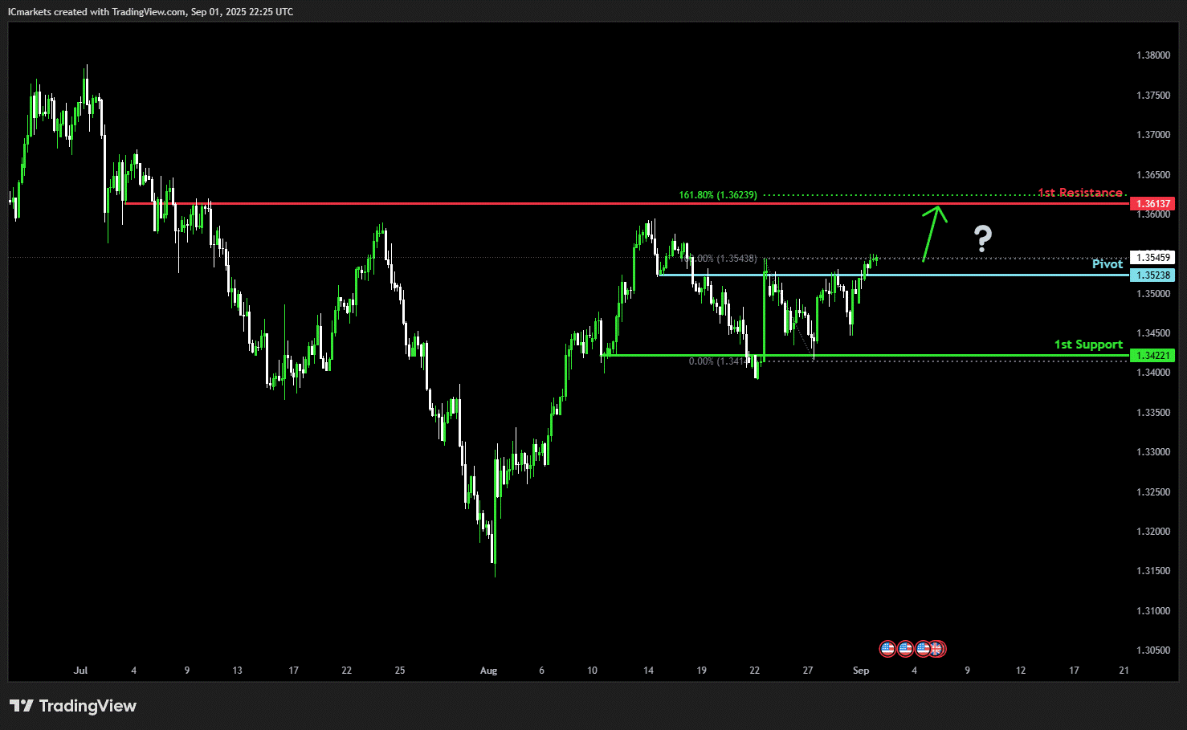The image size is (1187, 730).
Task: Click the 1.33500 price axis label
Action: click(1153, 413)
